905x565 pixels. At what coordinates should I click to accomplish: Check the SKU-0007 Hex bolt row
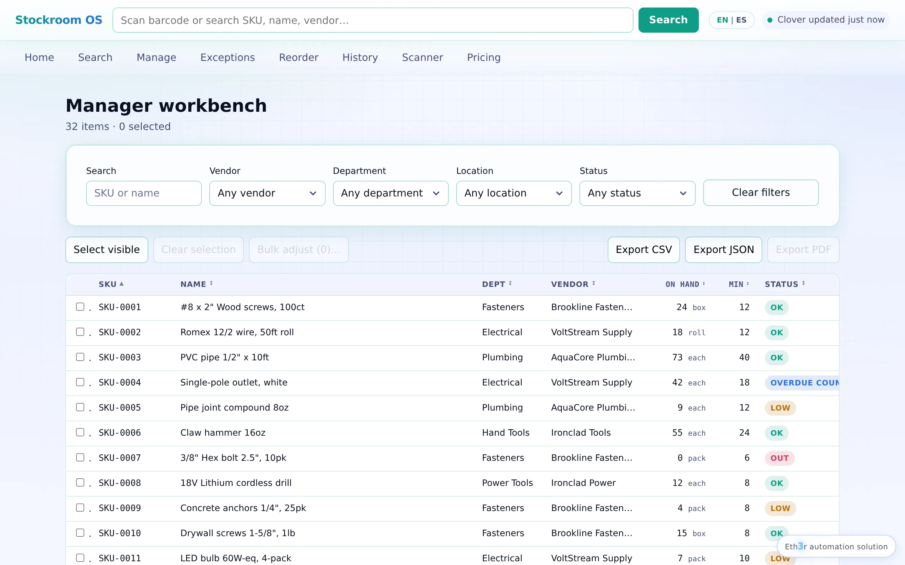coord(80,457)
